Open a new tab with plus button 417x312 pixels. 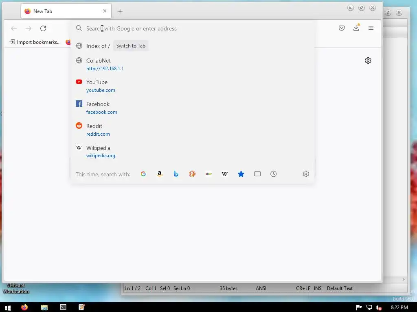pyautogui.click(x=120, y=11)
